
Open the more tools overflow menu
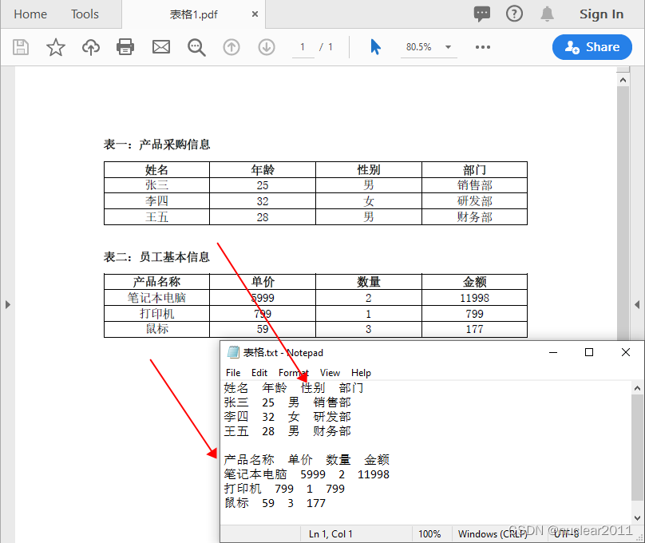(x=482, y=48)
